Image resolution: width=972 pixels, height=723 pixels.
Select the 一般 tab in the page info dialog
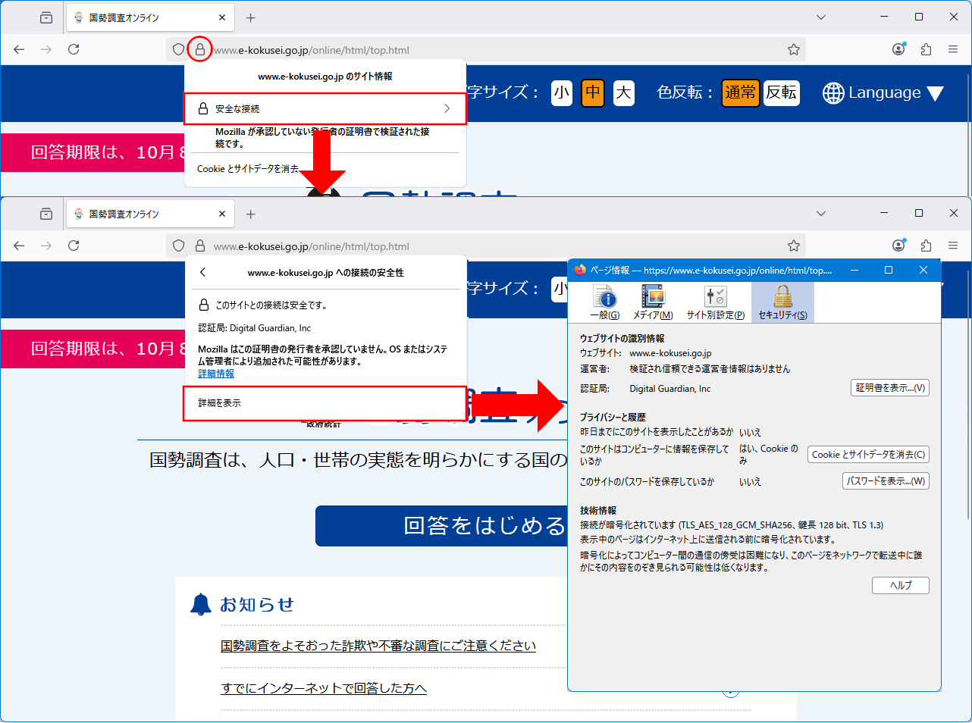[x=604, y=302]
